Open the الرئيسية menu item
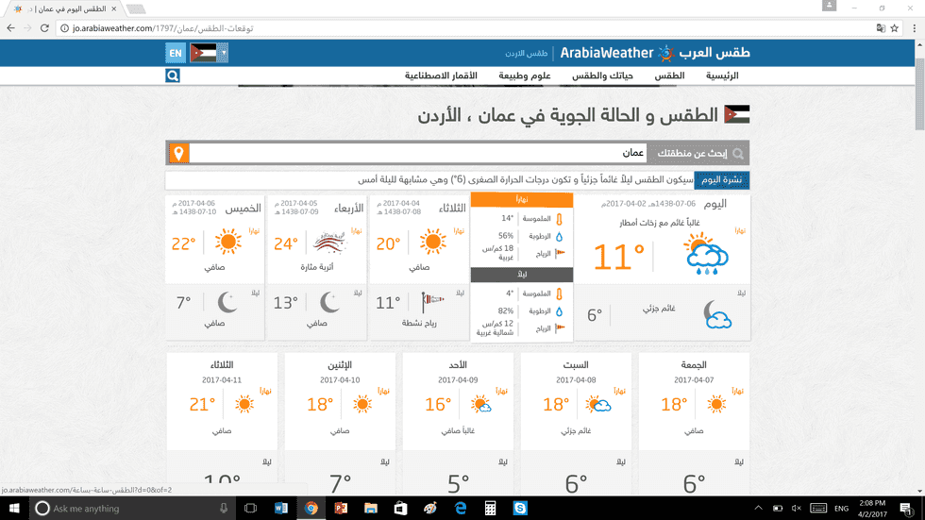Viewport: 925px width, 520px height. tap(722, 75)
